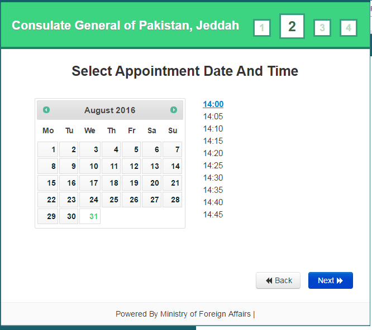Click the Next button
This screenshot has width=372, height=330.
(331, 280)
